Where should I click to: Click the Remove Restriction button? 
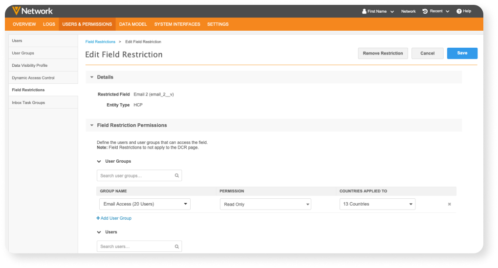point(383,53)
